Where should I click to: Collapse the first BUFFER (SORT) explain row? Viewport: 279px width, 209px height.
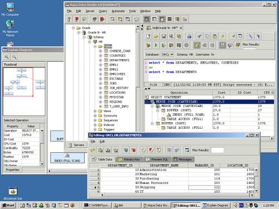pos(158,110)
